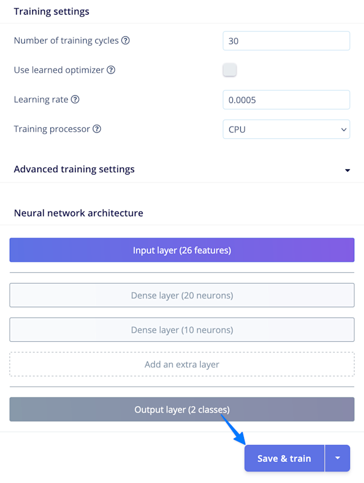Image resolution: width=364 pixels, height=483 pixels.
Task: Click help icon next to Number of training cycles
Action: pyautogui.click(x=126, y=41)
